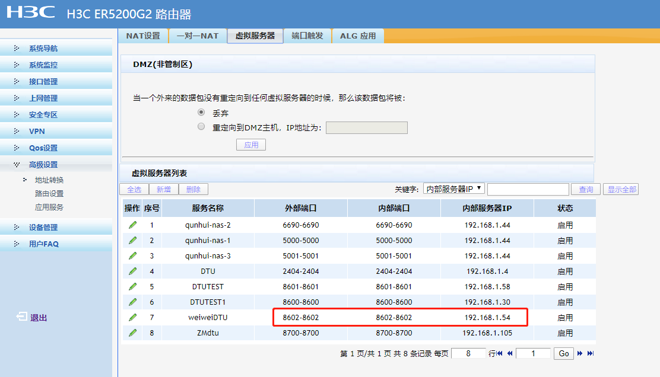660x377 pixels.
Task: Click 删除 delete button
Action: tap(193, 189)
